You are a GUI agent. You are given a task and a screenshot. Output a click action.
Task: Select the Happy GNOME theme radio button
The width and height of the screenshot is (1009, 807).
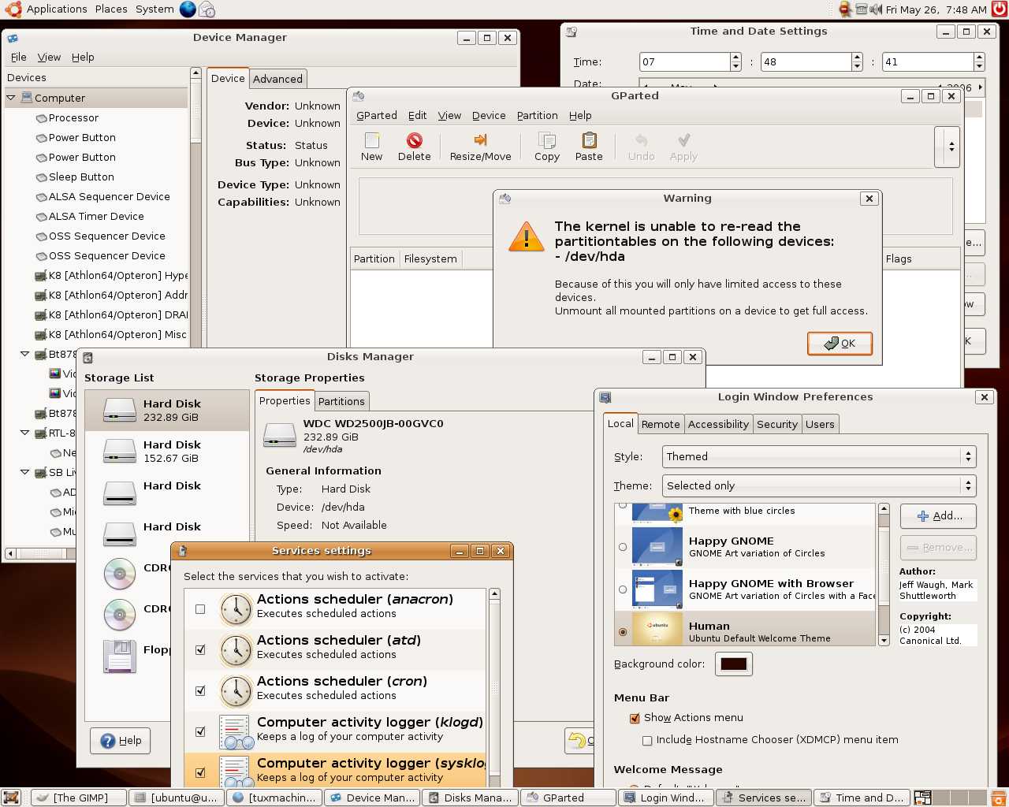623,547
